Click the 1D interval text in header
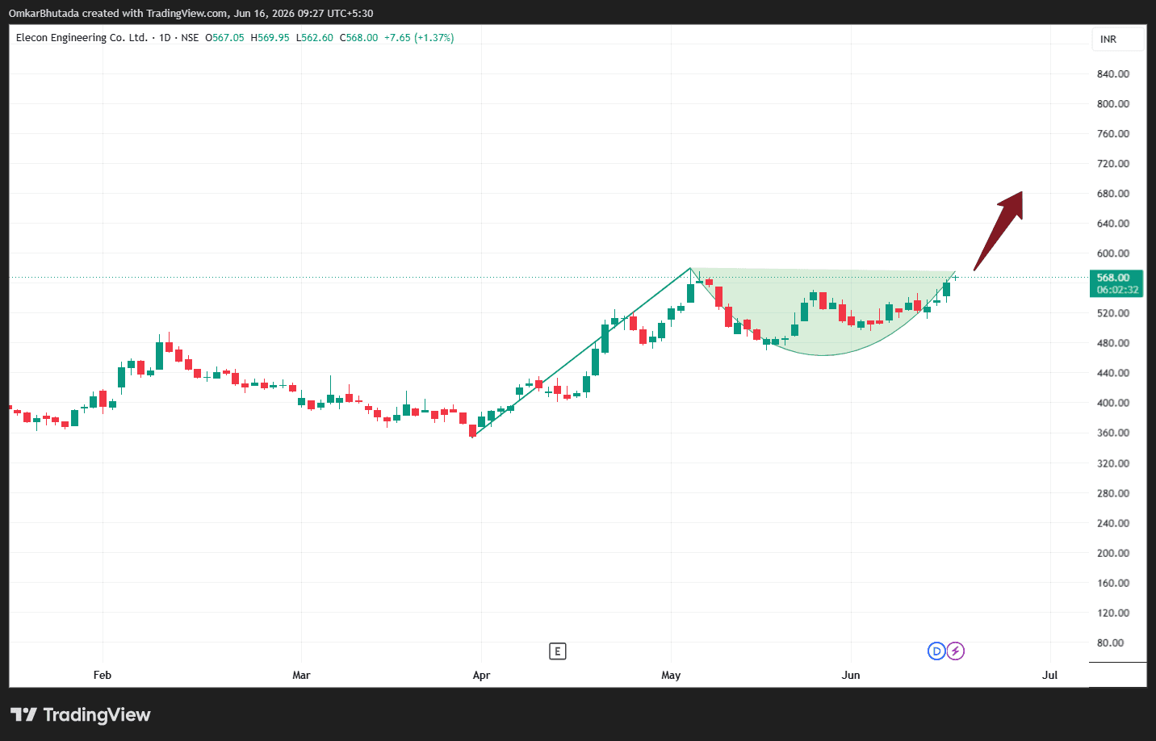 [165, 38]
